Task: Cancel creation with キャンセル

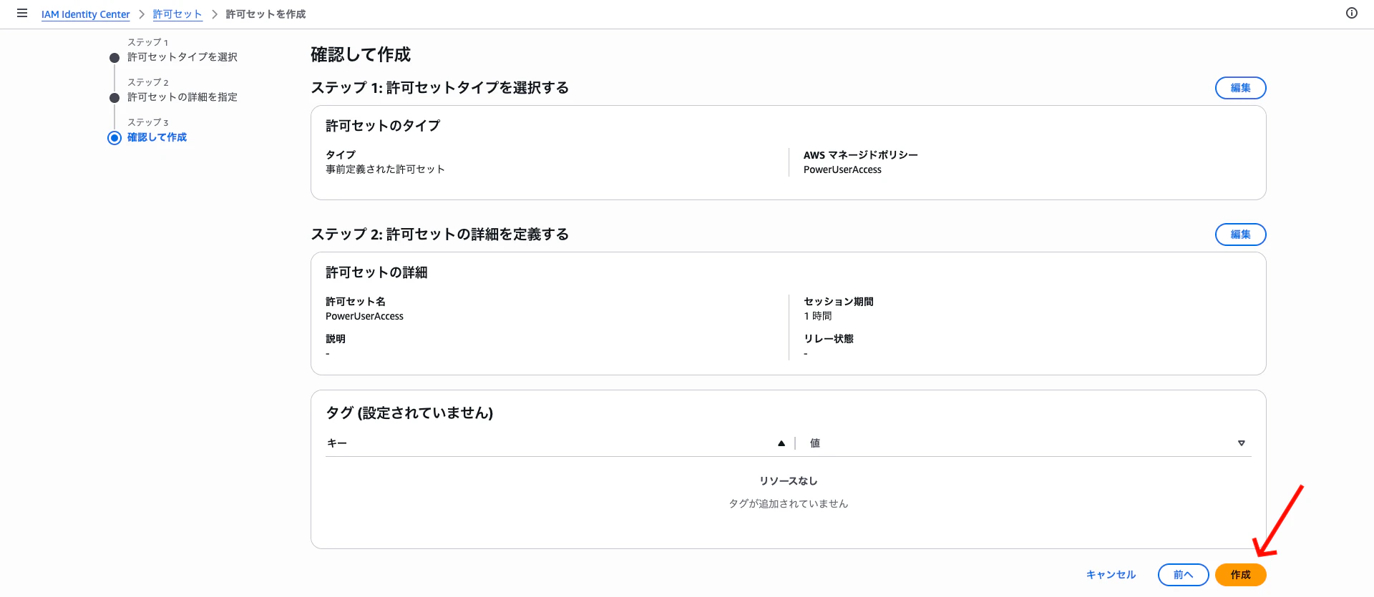Action: 1110,574
